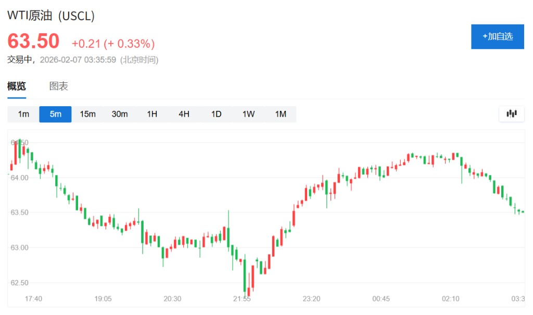Open the candlestick chart type icon
Screen dimensions: 533x315
click(x=511, y=114)
